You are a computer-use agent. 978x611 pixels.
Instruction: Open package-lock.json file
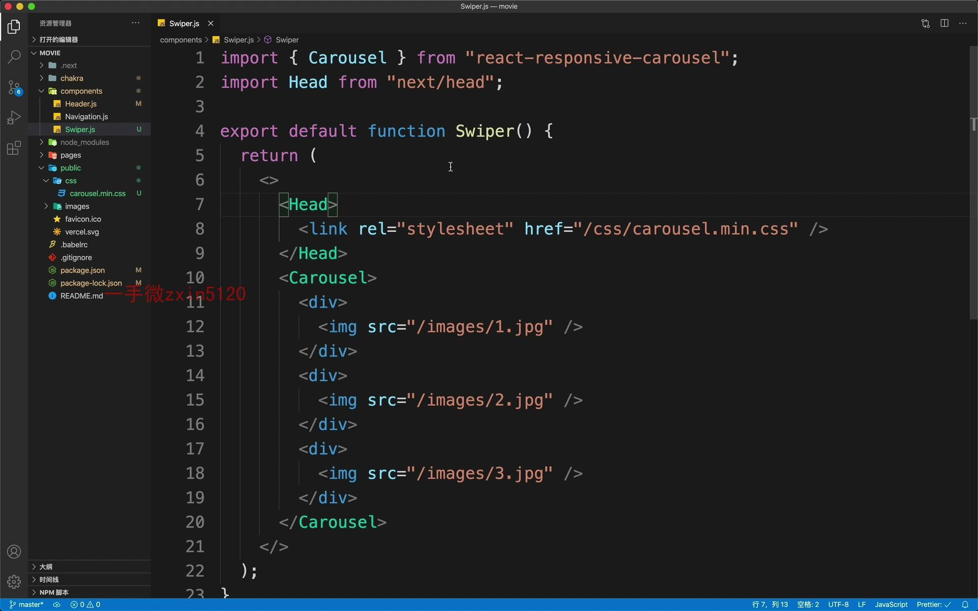point(90,283)
